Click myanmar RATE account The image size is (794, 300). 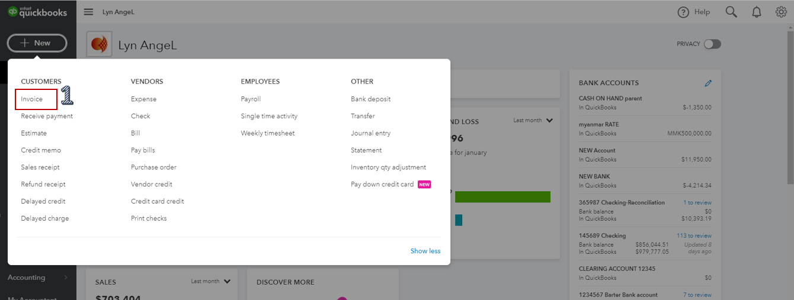click(599, 124)
